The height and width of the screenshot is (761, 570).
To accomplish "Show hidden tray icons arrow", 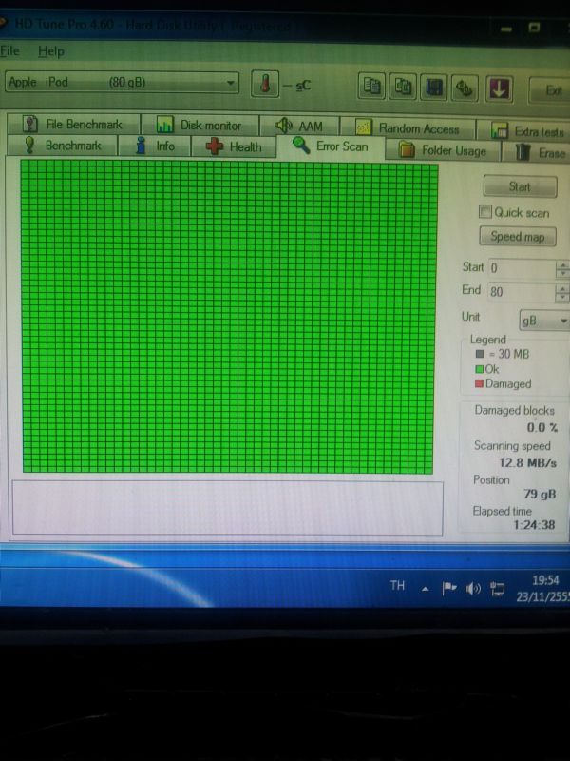I will click(426, 589).
